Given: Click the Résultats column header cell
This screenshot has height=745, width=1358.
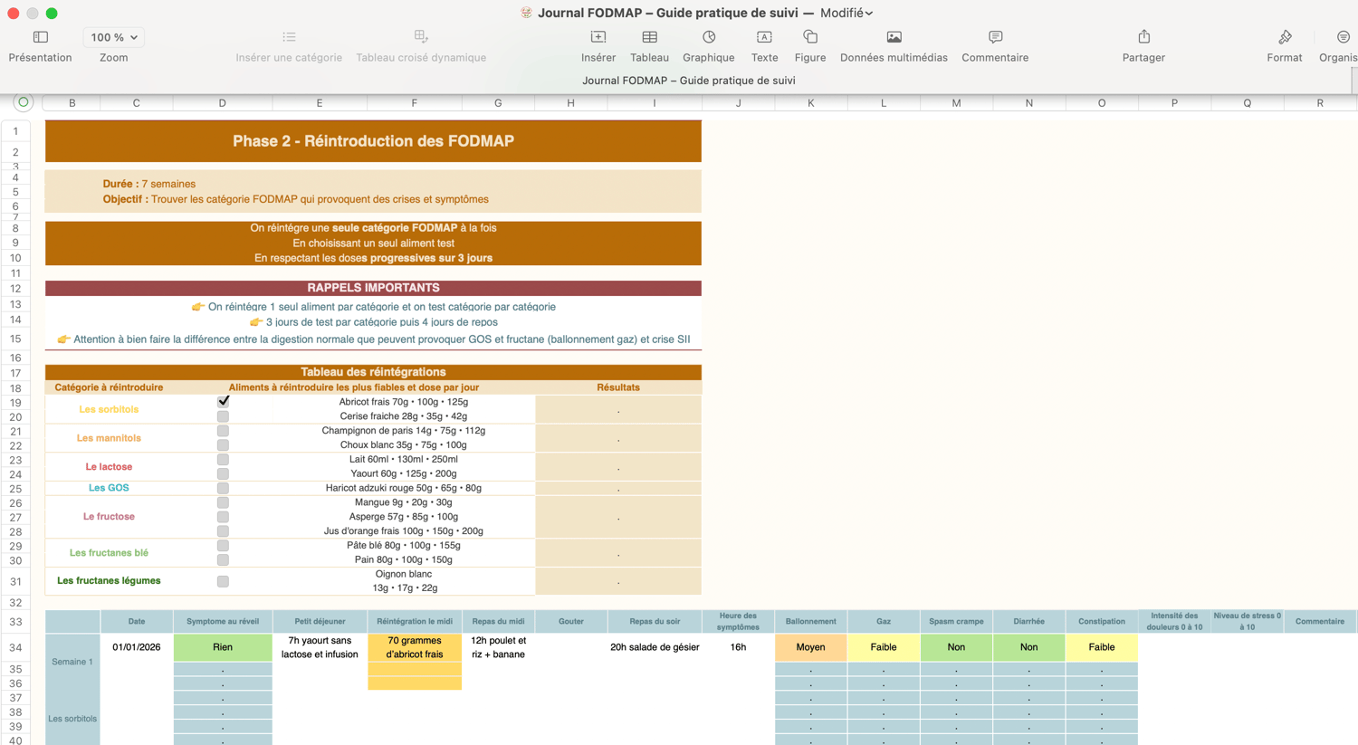Looking at the screenshot, I should tap(618, 387).
